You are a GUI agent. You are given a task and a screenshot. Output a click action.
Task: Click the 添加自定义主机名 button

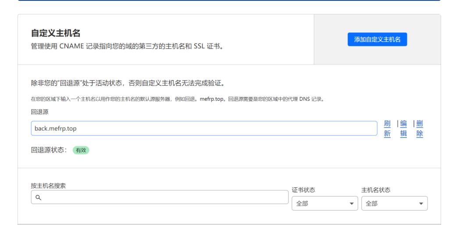point(377,39)
